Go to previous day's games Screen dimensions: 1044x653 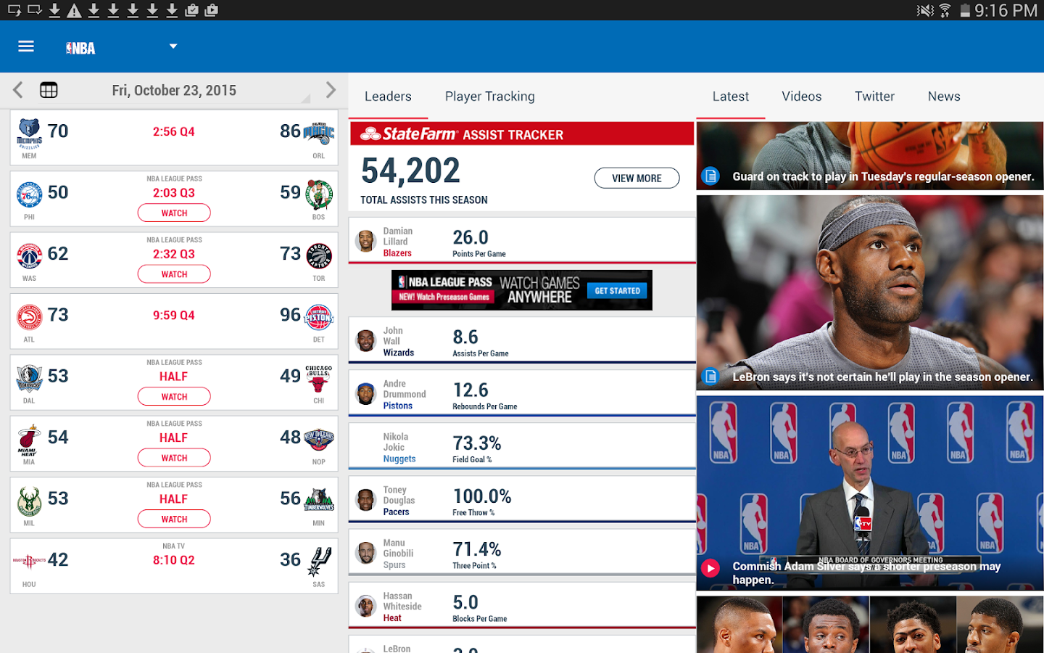(x=18, y=90)
